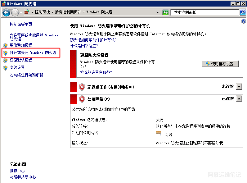Focus the 搜索控制面板 search field
Screen dimensions: 247x183
[205, 12]
